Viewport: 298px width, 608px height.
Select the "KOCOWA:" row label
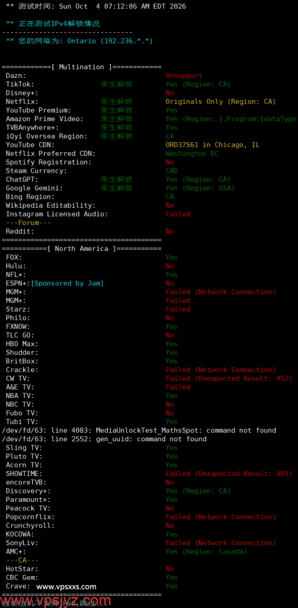coord(20,534)
